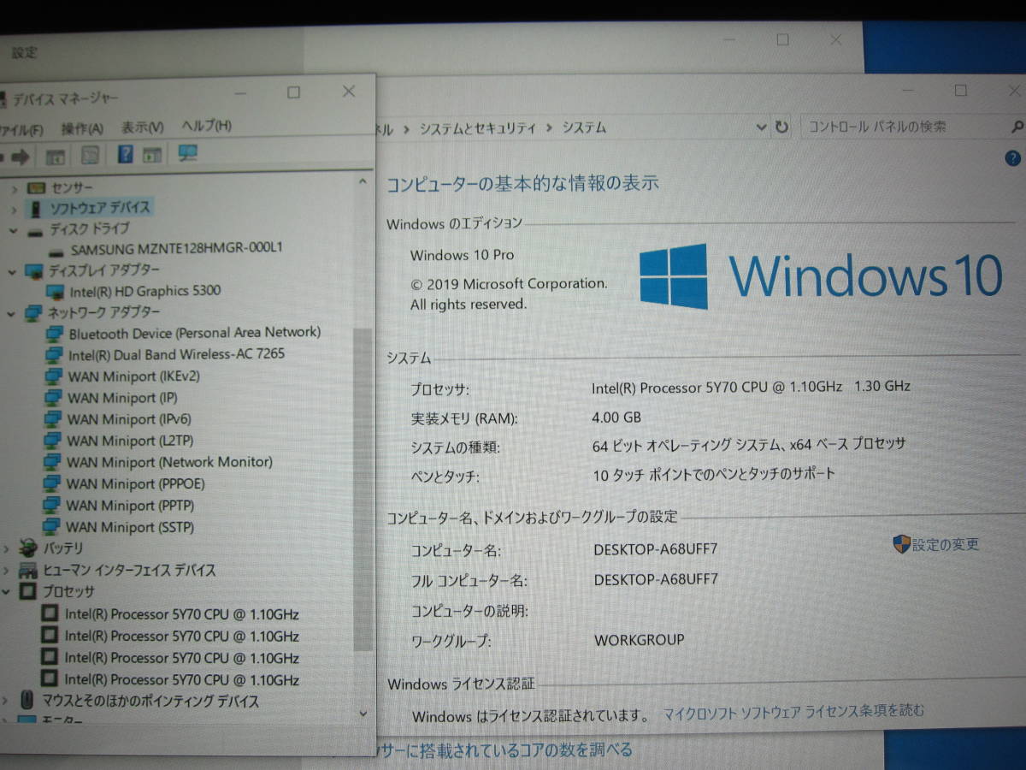
Task: Click the マウスとそのほかのポインティング デバイス icon
Action: click(x=28, y=701)
